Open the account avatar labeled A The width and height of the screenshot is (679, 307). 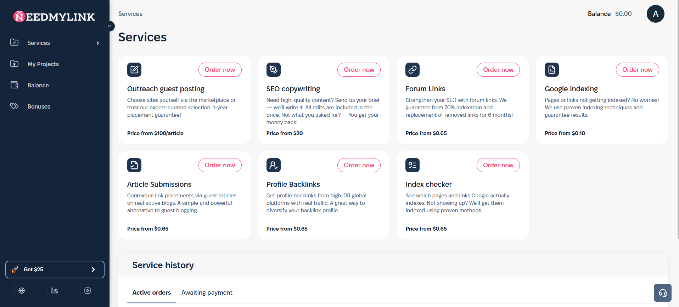655,14
